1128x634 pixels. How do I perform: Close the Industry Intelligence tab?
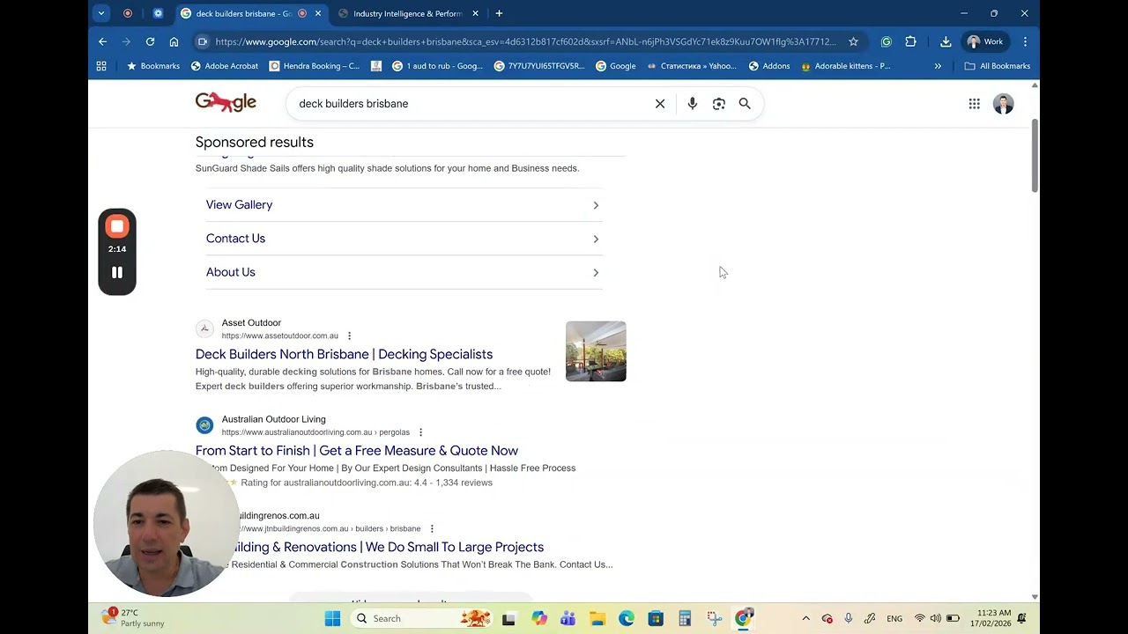tap(476, 13)
